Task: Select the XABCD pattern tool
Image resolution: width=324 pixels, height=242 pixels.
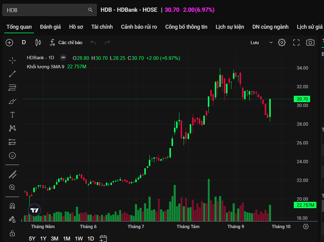Action: click(x=12, y=128)
